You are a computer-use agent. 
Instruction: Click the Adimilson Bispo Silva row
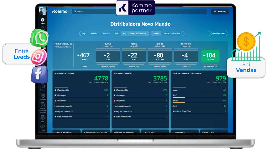(x=199, y=111)
